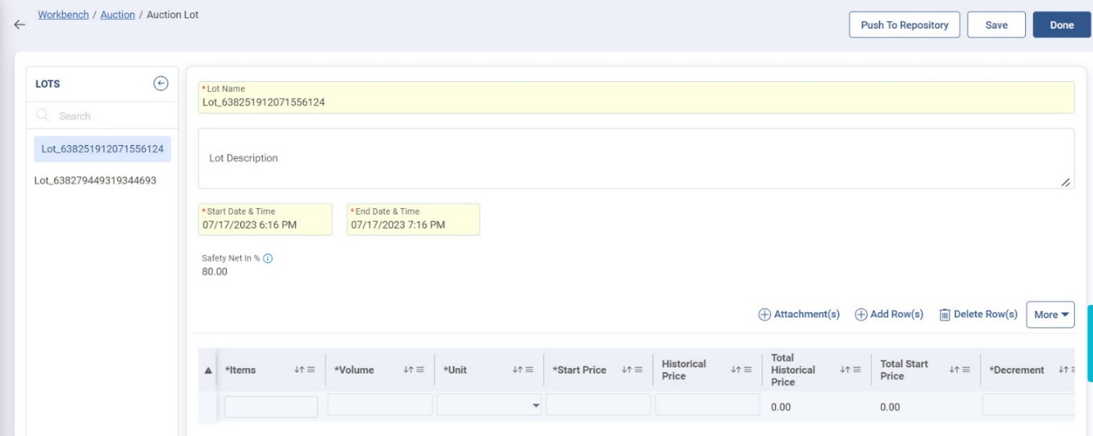
Task: Click the Done button
Action: 1061,25
